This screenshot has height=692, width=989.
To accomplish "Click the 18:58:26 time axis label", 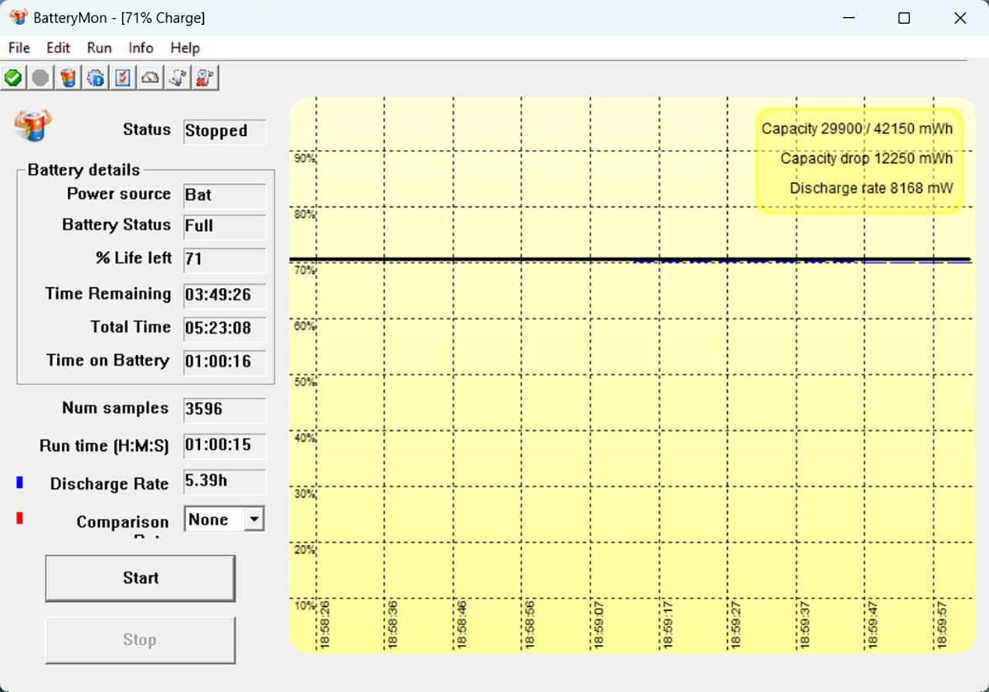I will (325, 624).
